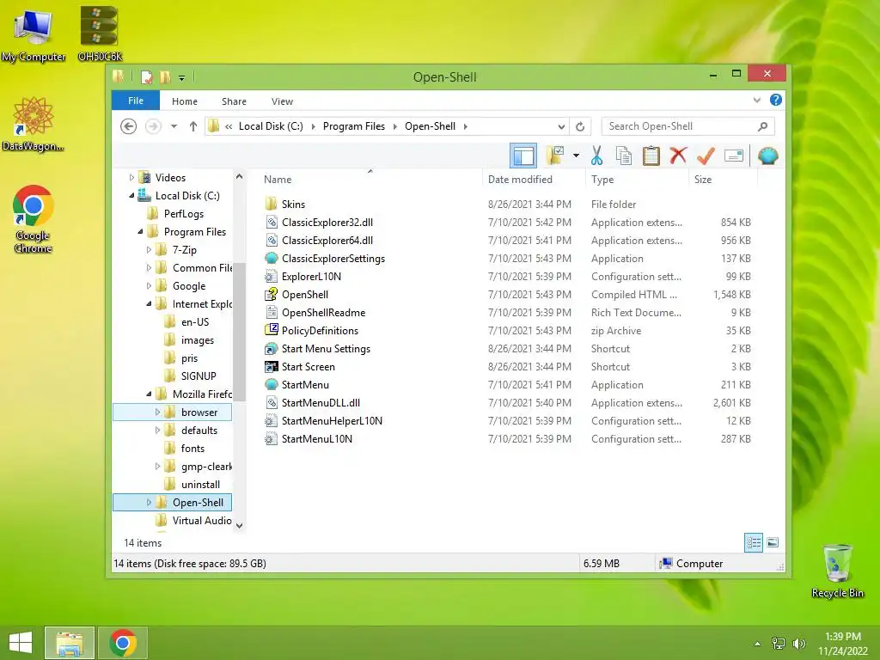Select StartMenuL10N configuration file
This screenshot has height=660, width=880.
tap(317, 439)
